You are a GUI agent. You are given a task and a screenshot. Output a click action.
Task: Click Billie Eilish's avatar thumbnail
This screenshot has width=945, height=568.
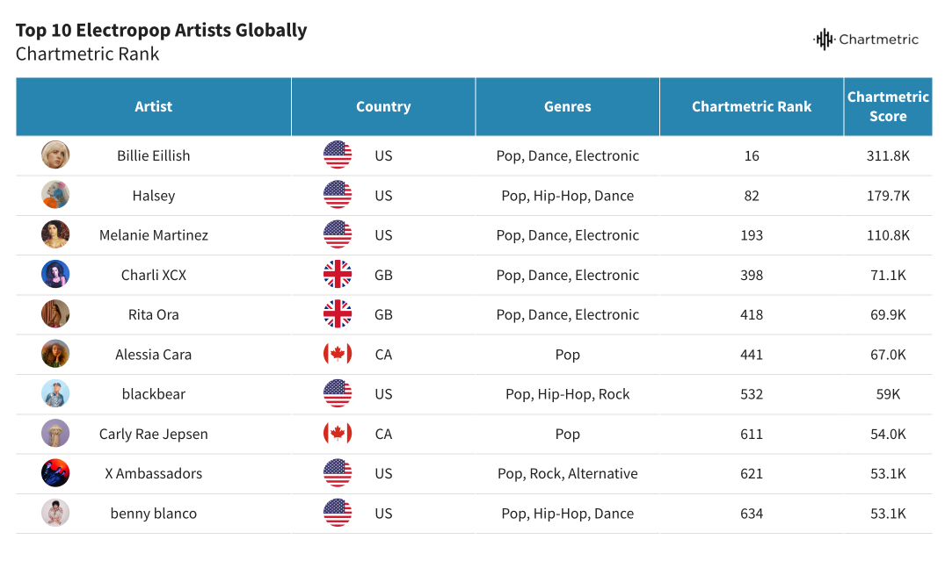[55, 155]
